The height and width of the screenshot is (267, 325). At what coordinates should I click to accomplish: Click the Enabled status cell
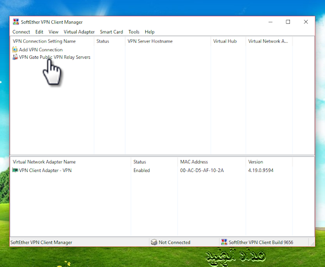[x=142, y=170]
